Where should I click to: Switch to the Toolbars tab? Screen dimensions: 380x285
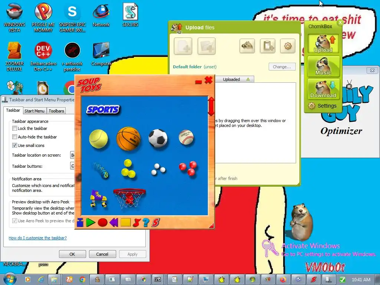(x=56, y=111)
